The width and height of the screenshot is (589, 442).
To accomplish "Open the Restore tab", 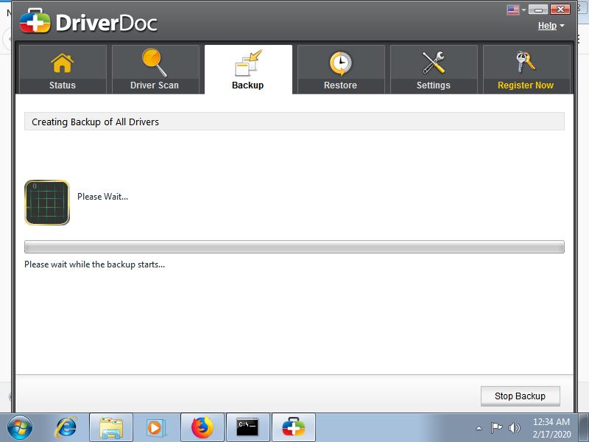I will point(341,69).
